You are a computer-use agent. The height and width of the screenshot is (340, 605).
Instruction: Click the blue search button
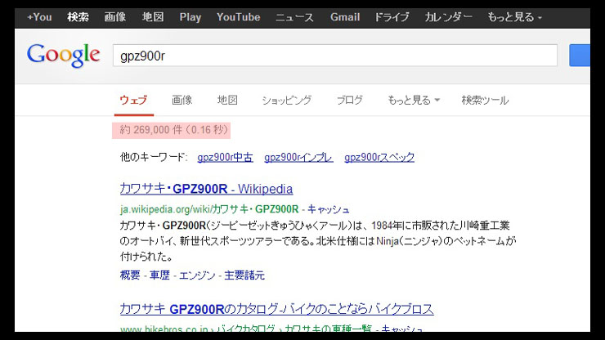coord(580,56)
